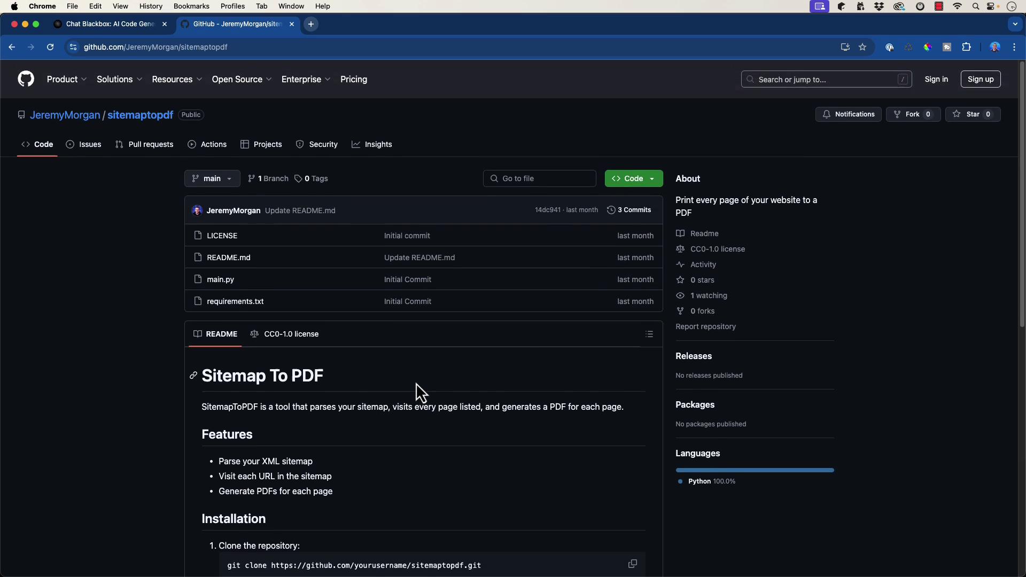Click the Notifications bell button

coord(848,114)
